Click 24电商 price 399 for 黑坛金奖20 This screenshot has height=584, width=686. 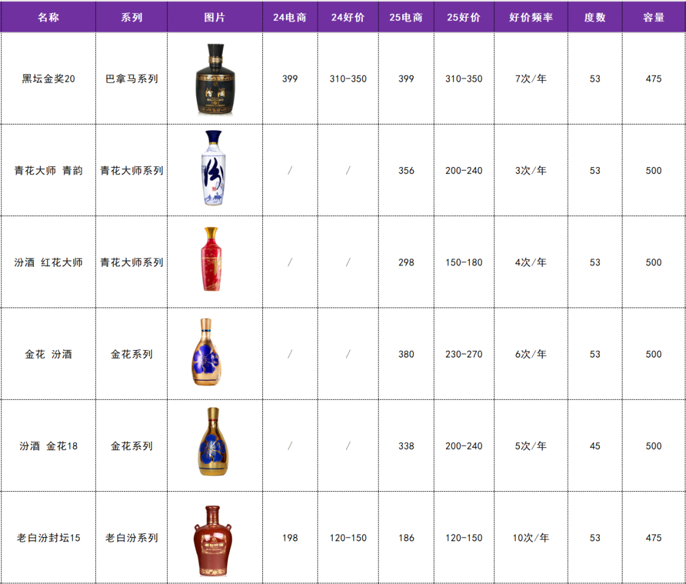[x=290, y=79]
